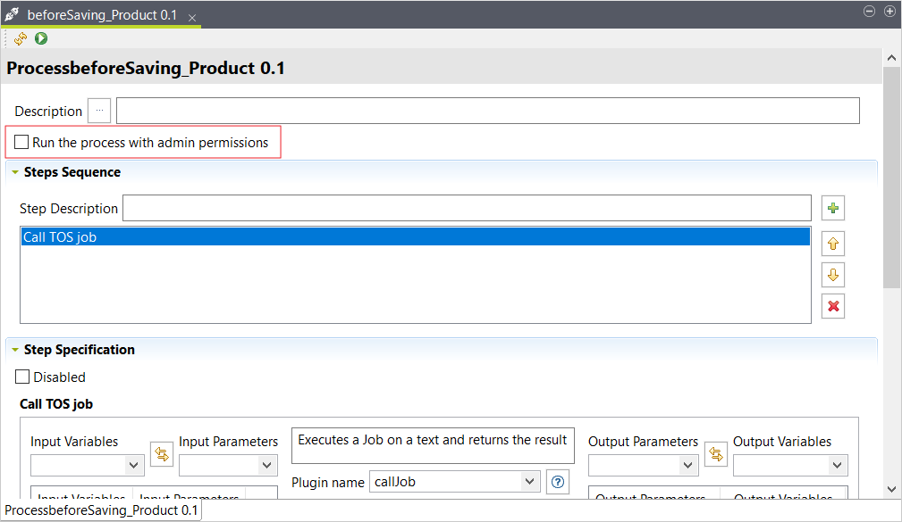Move the step down with the down arrow
The image size is (902, 522).
(833, 275)
